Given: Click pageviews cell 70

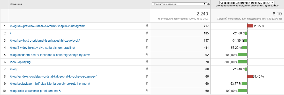Looking at the screenshot, I should pyautogui.click(x=207, y=62).
